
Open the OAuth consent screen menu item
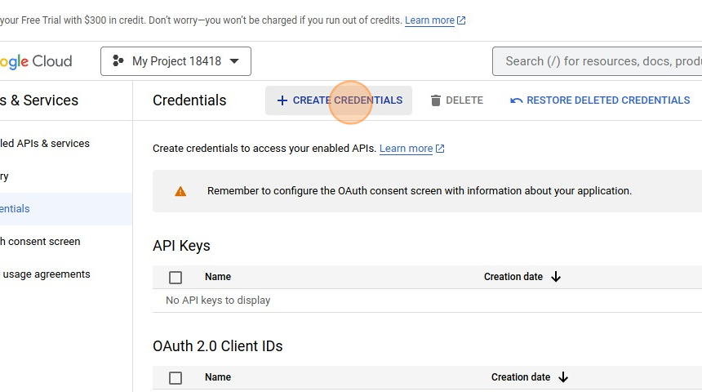40,242
